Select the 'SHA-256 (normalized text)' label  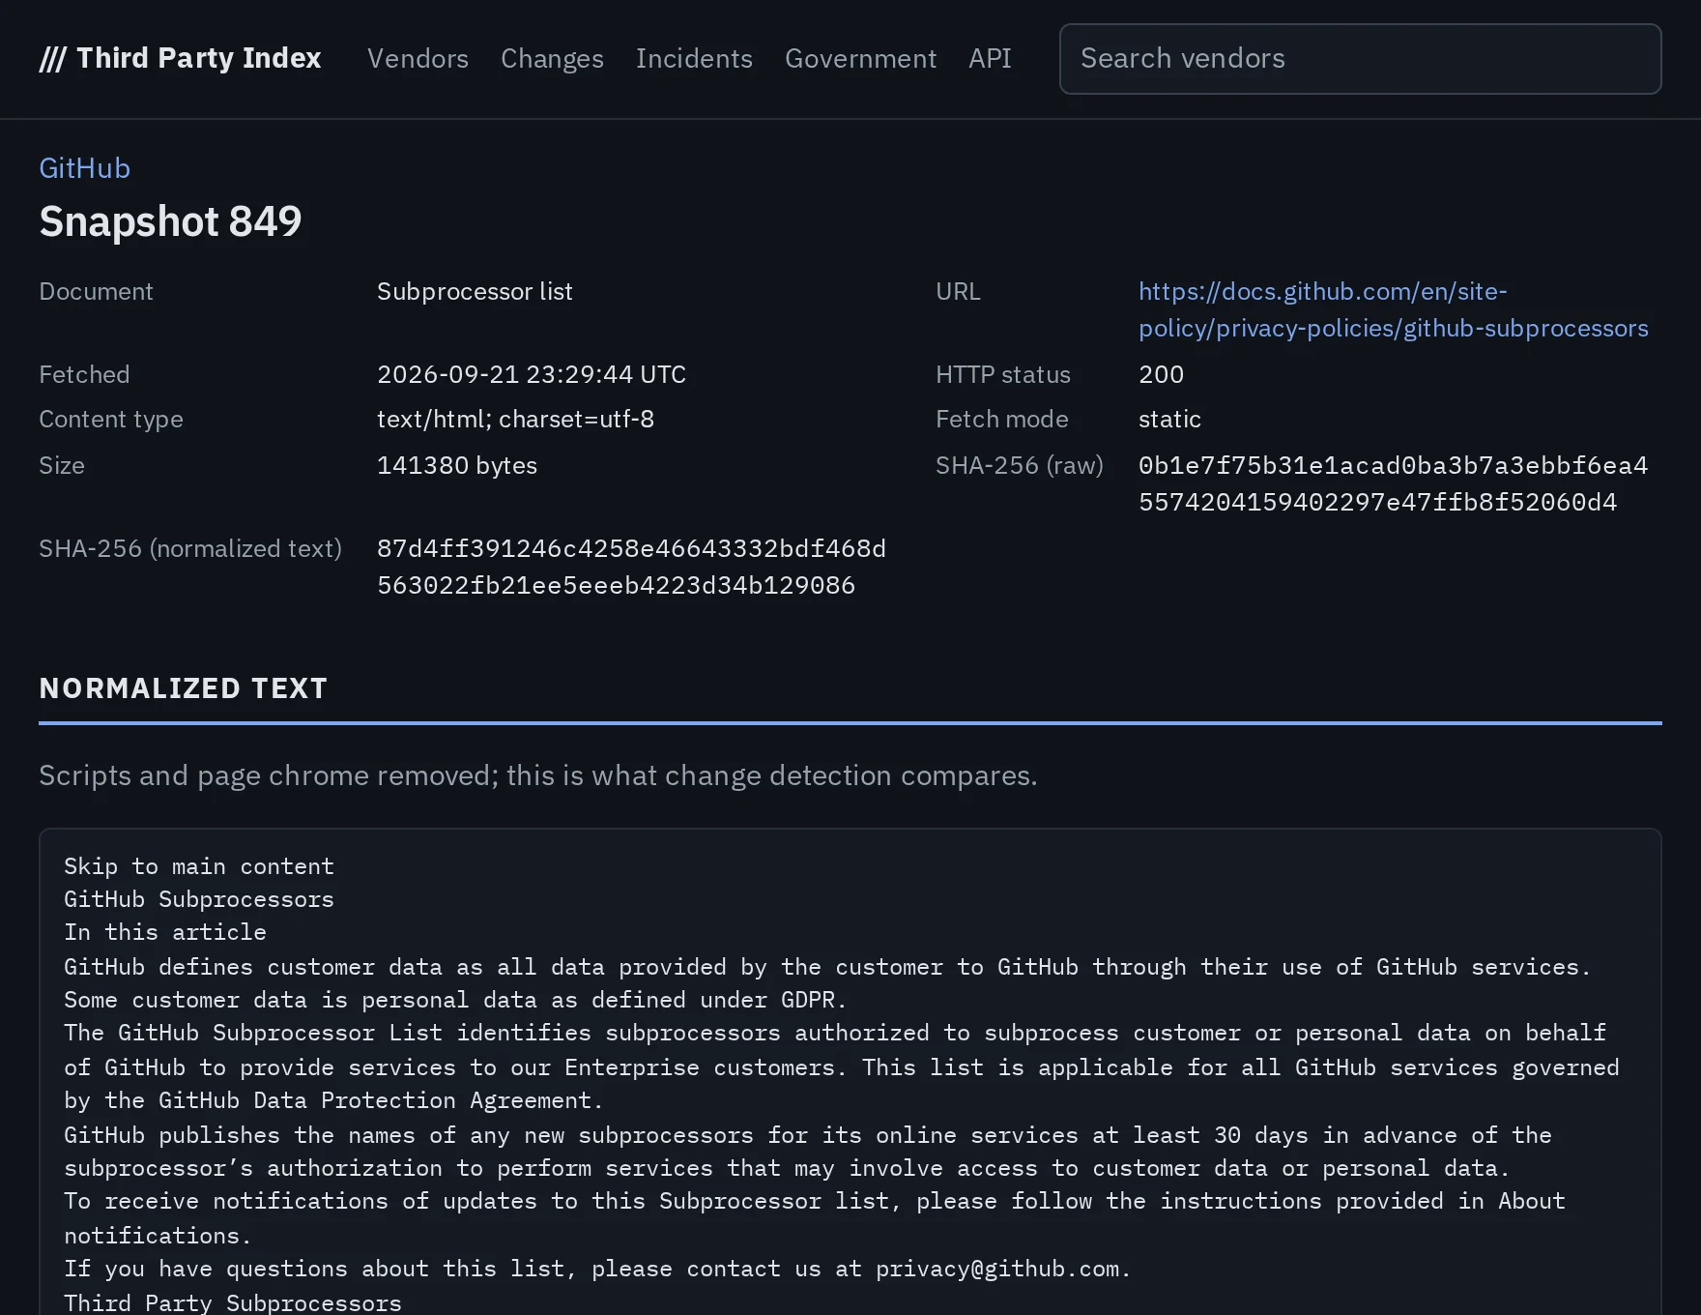[x=190, y=548]
